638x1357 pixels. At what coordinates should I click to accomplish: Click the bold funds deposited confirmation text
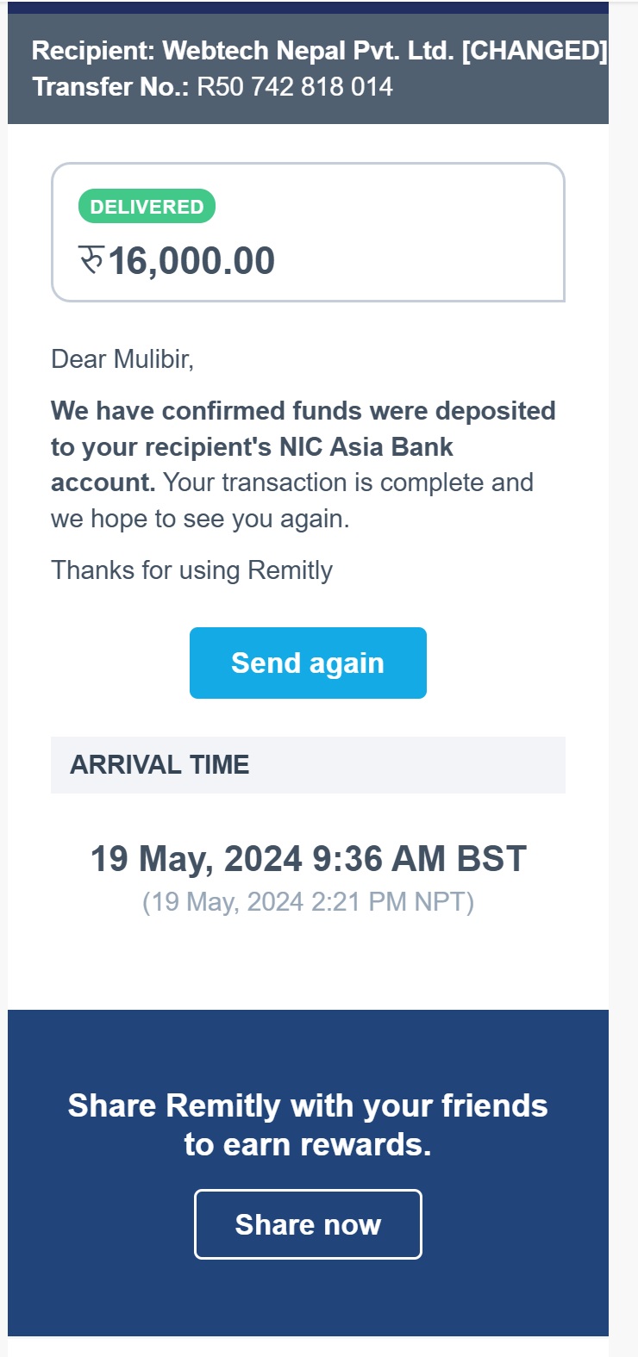pos(303,411)
